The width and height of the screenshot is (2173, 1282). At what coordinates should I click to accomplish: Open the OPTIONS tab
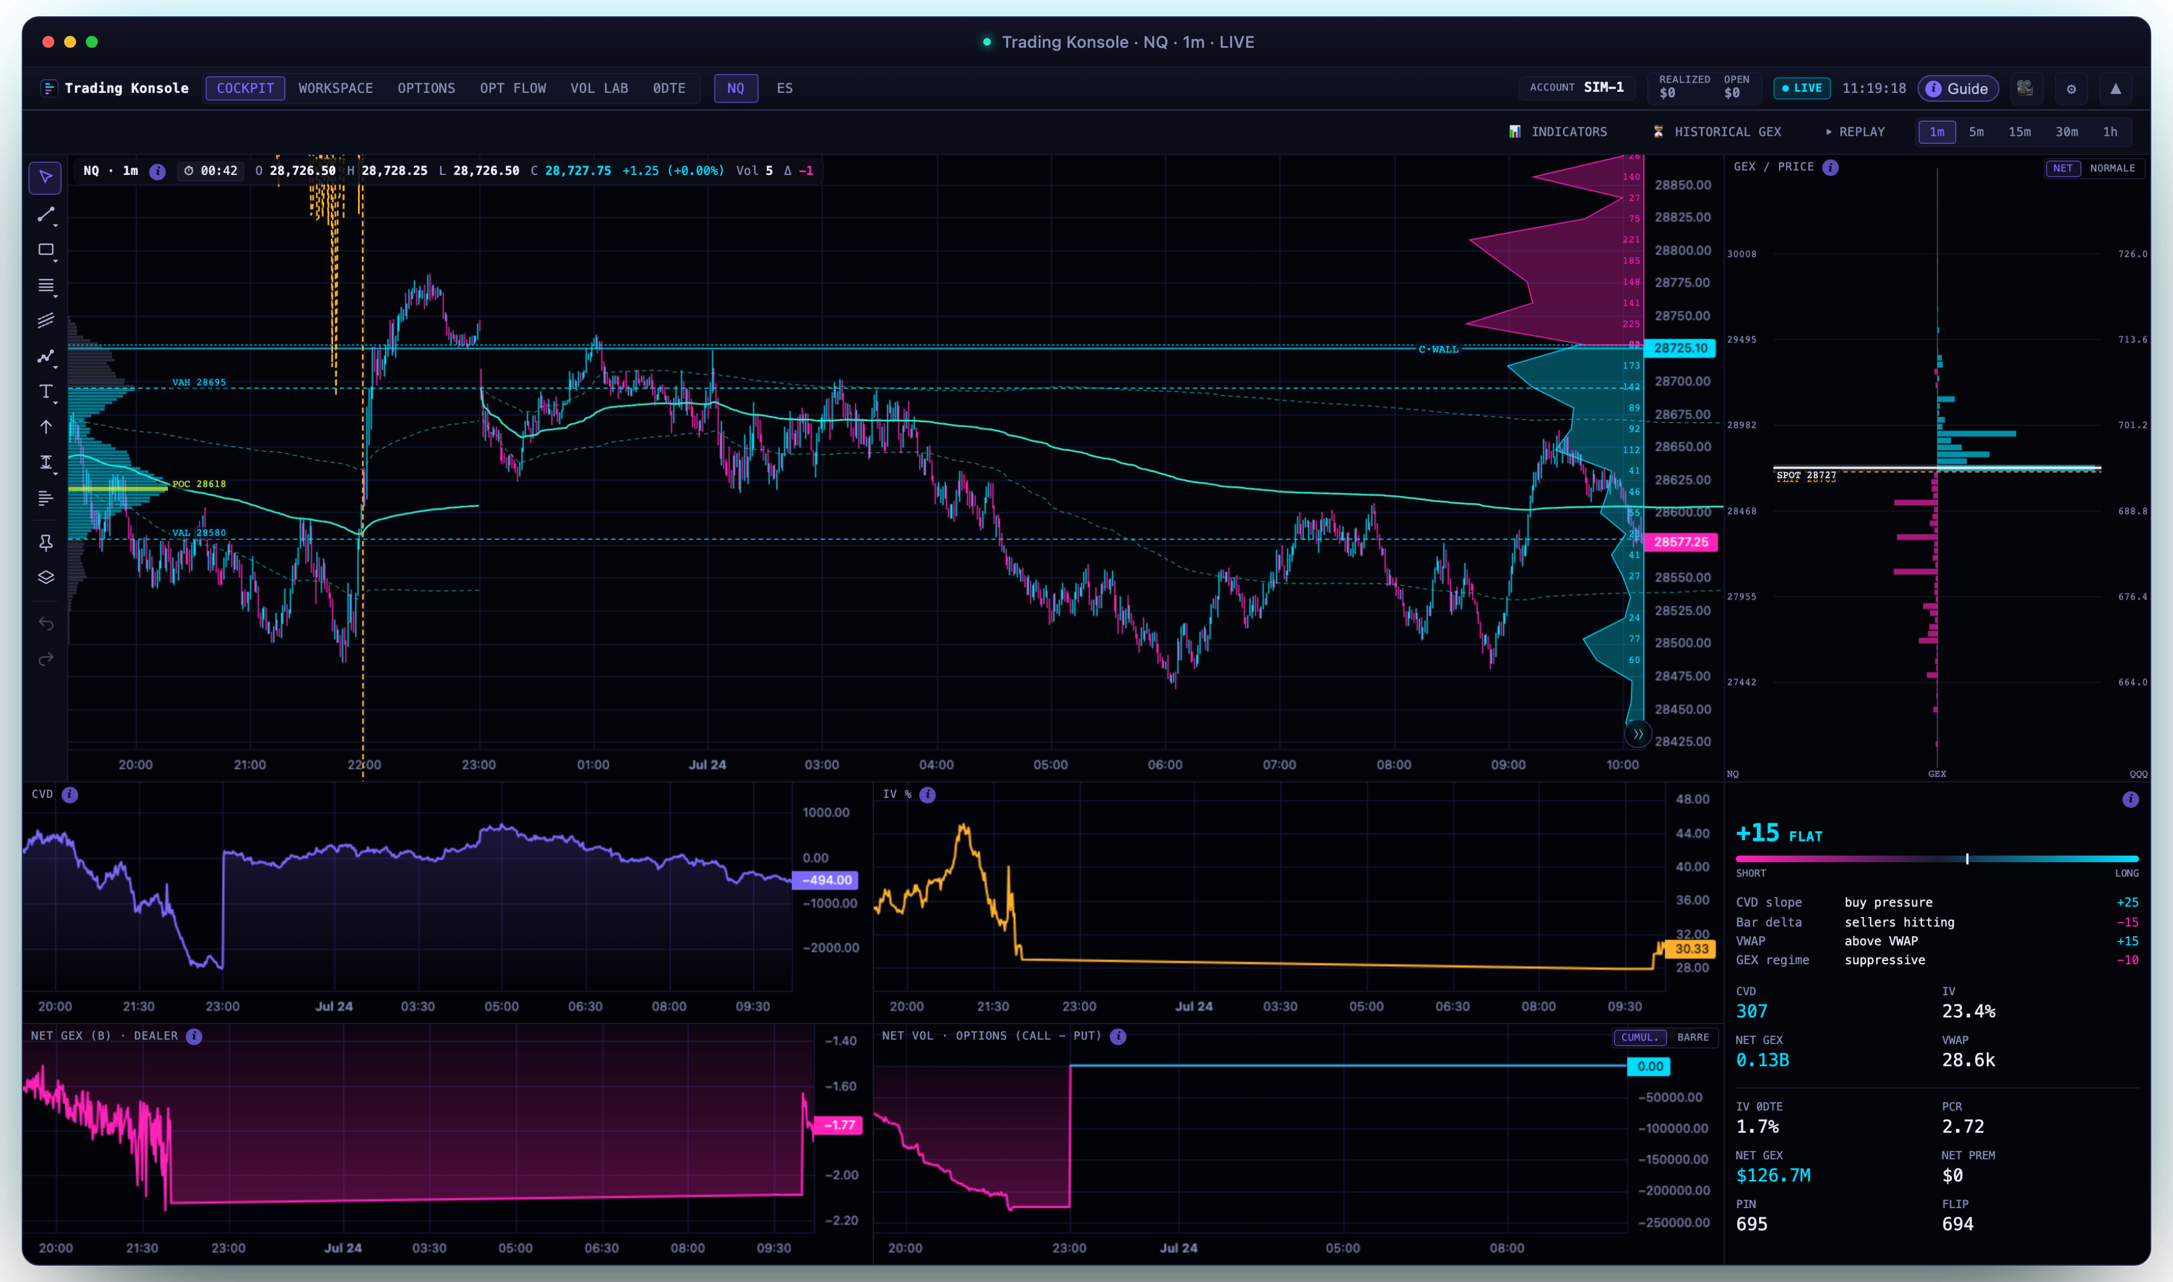[x=426, y=88]
